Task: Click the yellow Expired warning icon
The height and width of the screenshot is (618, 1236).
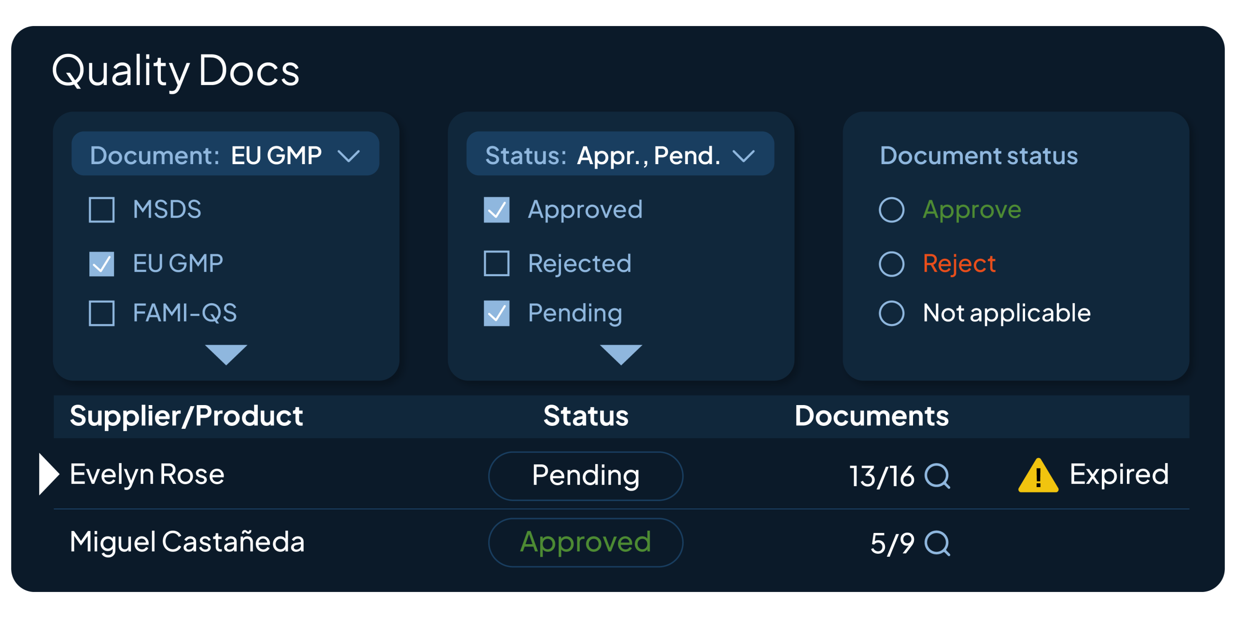Action: [x=1038, y=476]
